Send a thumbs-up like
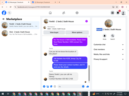The width and height of the screenshot is (129, 96). point(88,87)
